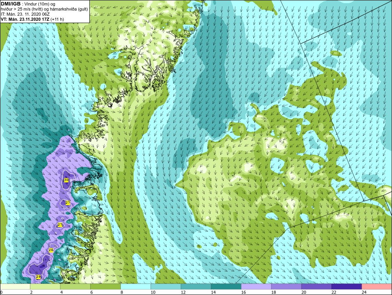This screenshot has width=392, height=295.
Task: Select the 18-20 m/s purple legend swatch
Action: point(286,286)
